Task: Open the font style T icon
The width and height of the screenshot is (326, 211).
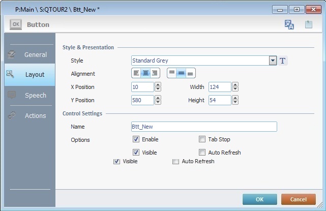Action: click(283, 61)
